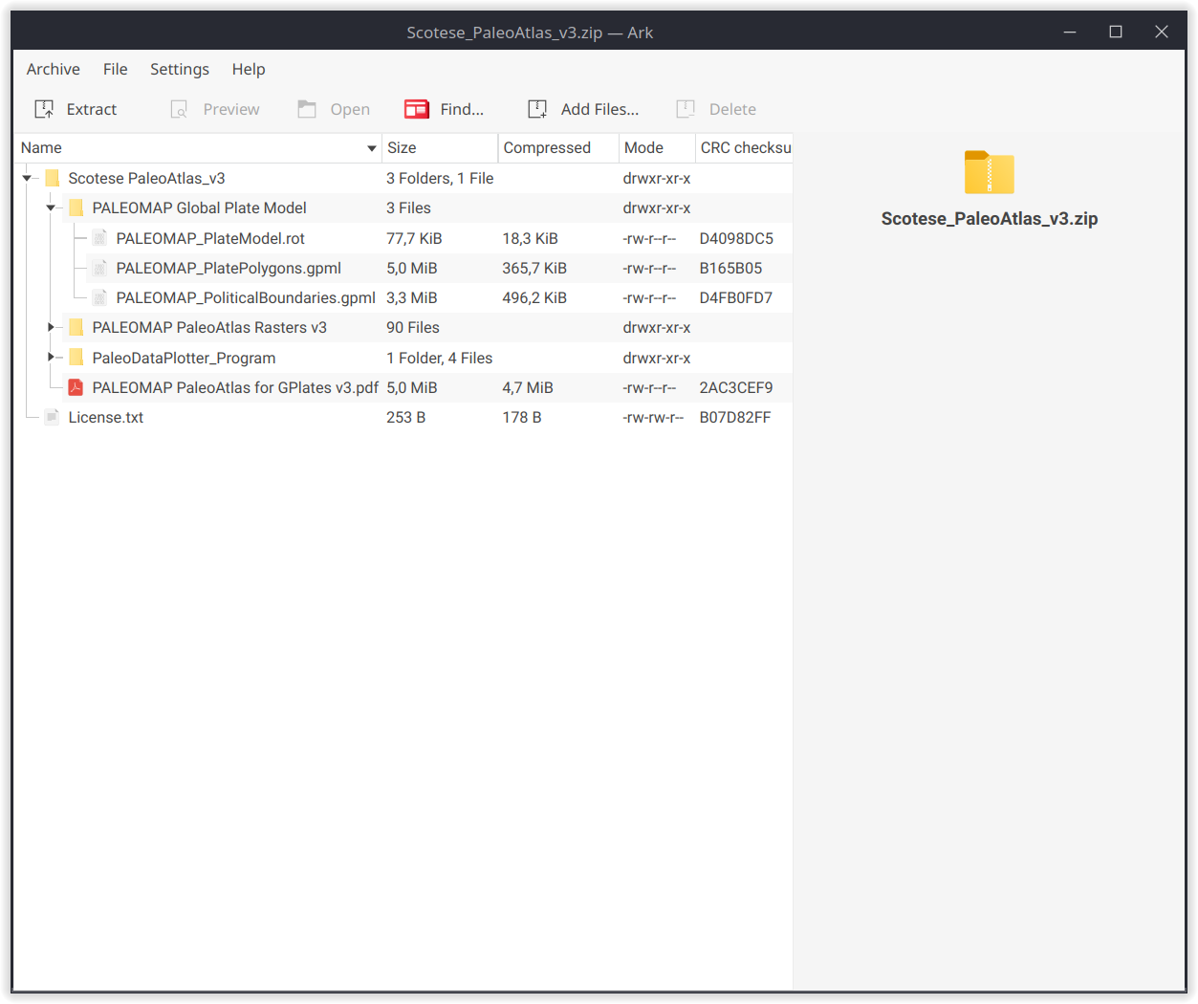This screenshot has height=1004, width=1198.
Task: Click the Find... button label
Action: [462, 109]
